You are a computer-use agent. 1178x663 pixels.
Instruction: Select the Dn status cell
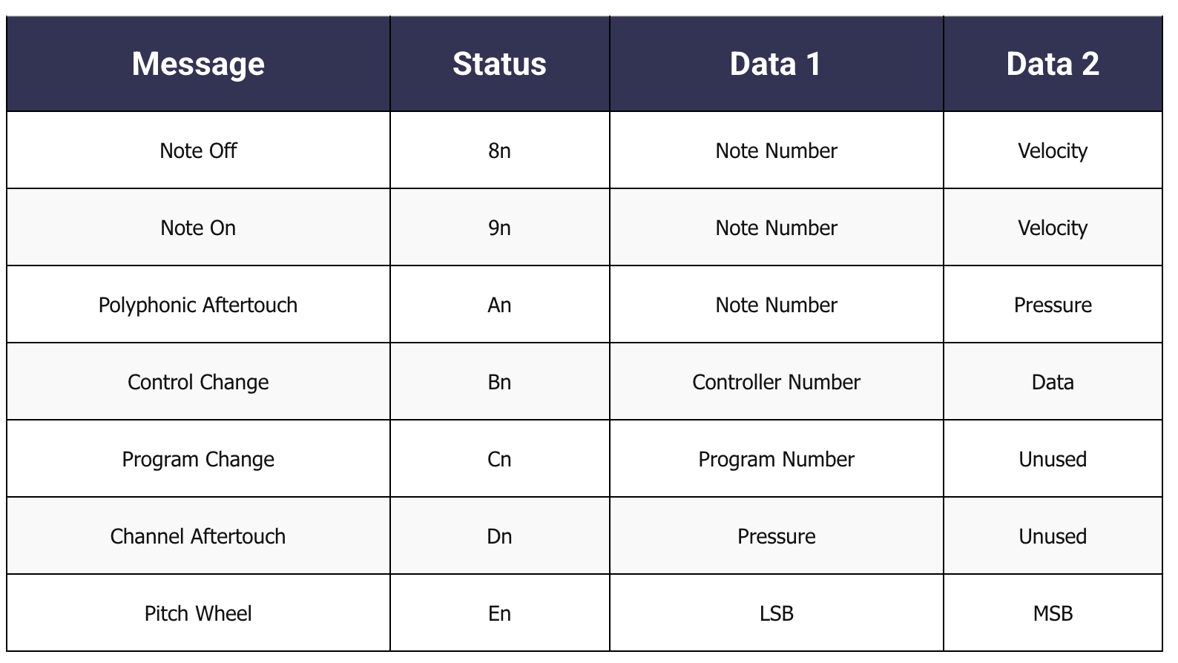pyautogui.click(x=500, y=536)
